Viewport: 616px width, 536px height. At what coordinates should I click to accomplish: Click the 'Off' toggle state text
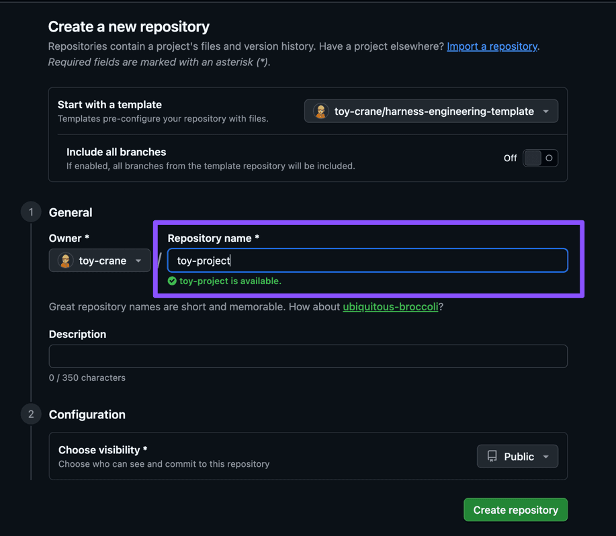click(511, 159)
